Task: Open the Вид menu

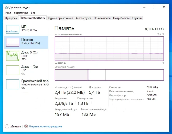Action: [x=33, y=13]
